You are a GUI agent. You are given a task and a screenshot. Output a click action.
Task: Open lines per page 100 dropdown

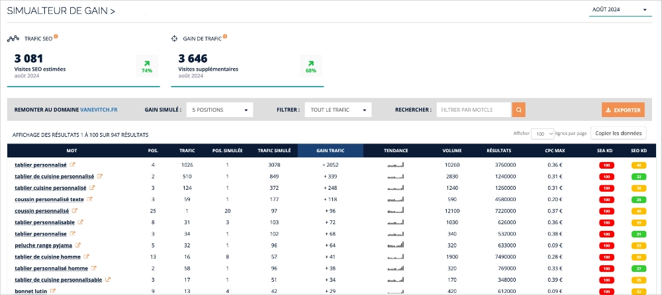pyautogui.click(x=543, y=134)
